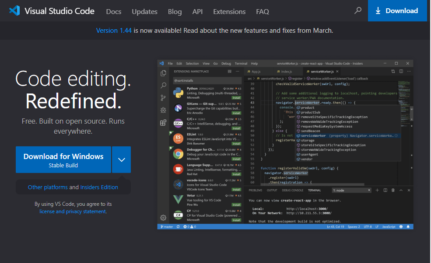The width and height of the screenshot is (431, 263).
Task: Open the Docs navigation link
Action: click(113, 11)
